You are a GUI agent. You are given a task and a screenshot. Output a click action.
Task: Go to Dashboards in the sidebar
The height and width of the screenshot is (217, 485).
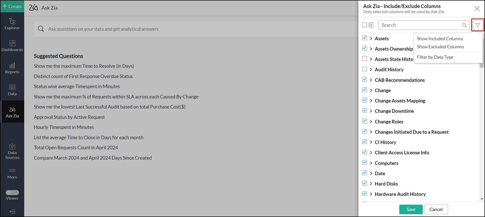click(x=12, y=46)
